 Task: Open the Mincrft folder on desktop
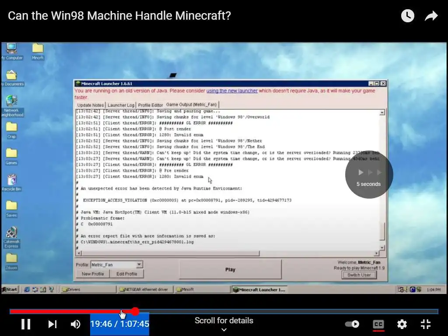[38, 52]
